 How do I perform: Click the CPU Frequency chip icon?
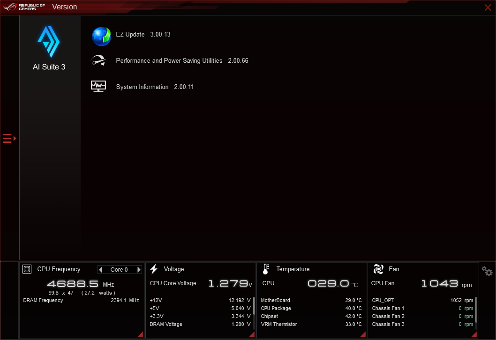pyautogui.click(x=27, y=269)
